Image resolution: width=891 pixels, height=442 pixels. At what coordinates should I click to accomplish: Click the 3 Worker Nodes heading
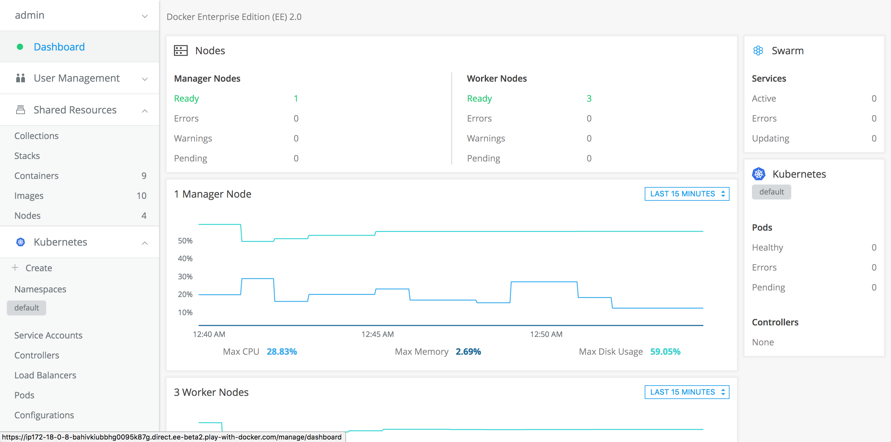(211, 392)
